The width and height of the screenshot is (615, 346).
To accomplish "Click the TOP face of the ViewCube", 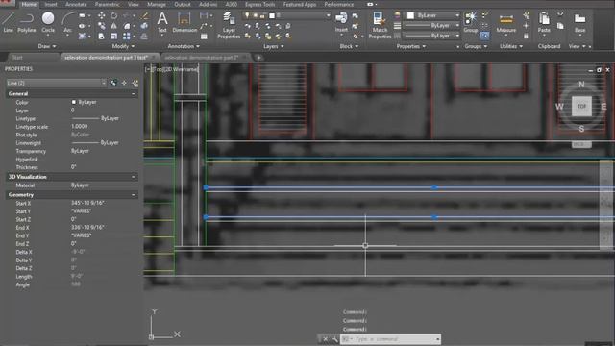I will click(x=581, y=106).
